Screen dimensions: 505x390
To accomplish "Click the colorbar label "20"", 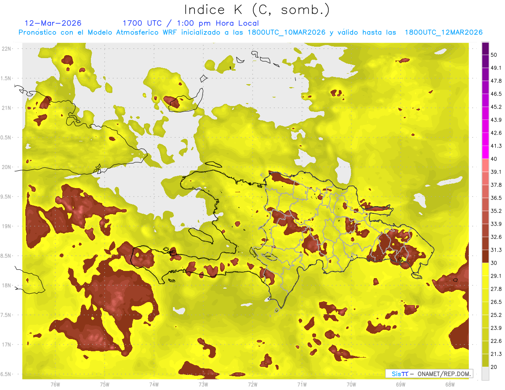I will tap(494, 367).
